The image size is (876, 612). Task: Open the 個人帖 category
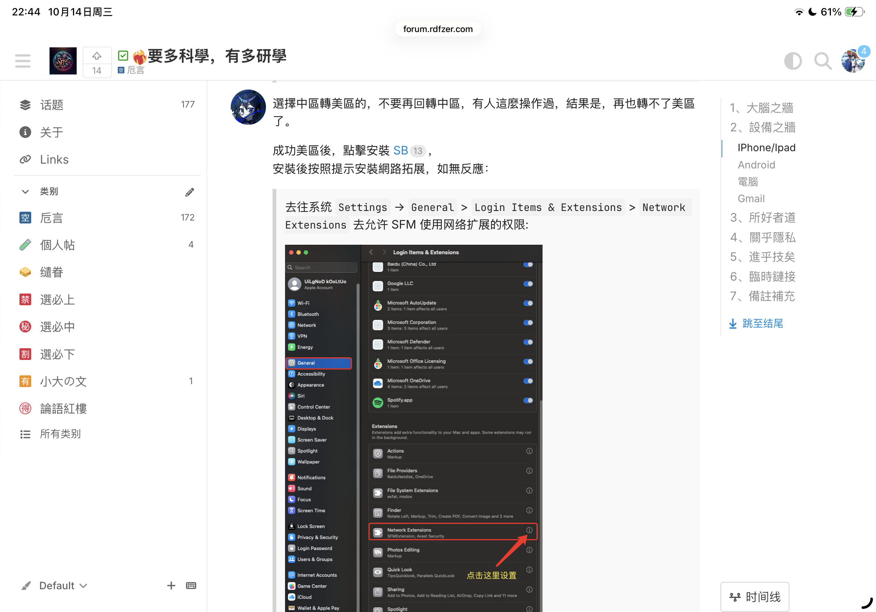coord(107,245)
